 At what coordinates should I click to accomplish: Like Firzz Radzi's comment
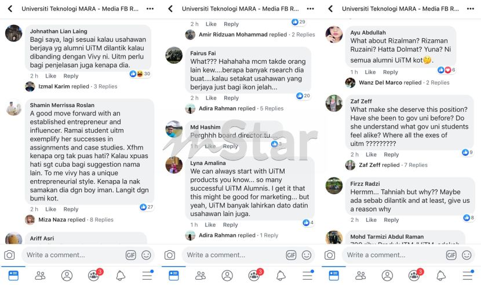click(x=371, y=220)
